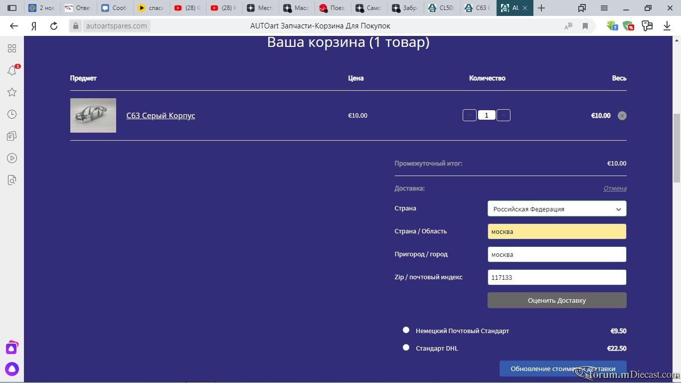This screenshot has height=383, width=681.
Task: Select Немецкий Почтовый Стандарт shipping option
Action: click(406, 330)
